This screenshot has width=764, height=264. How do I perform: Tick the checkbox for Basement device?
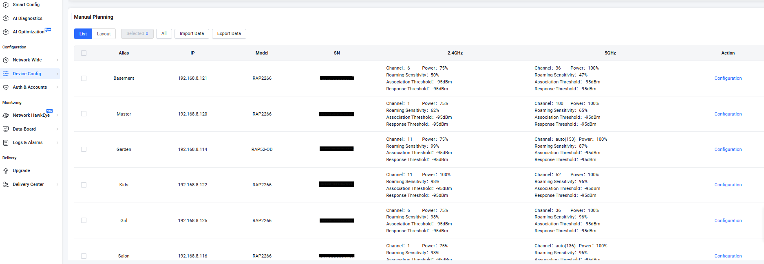pyautogui.click(x=84, y=79)
